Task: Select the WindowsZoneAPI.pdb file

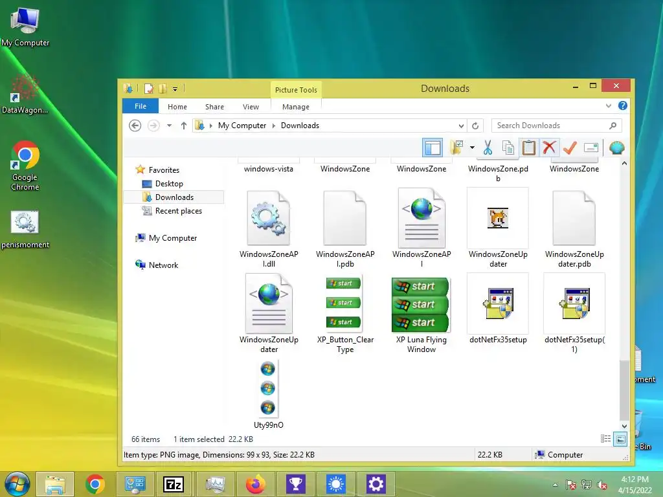Action: click(345, 228)
